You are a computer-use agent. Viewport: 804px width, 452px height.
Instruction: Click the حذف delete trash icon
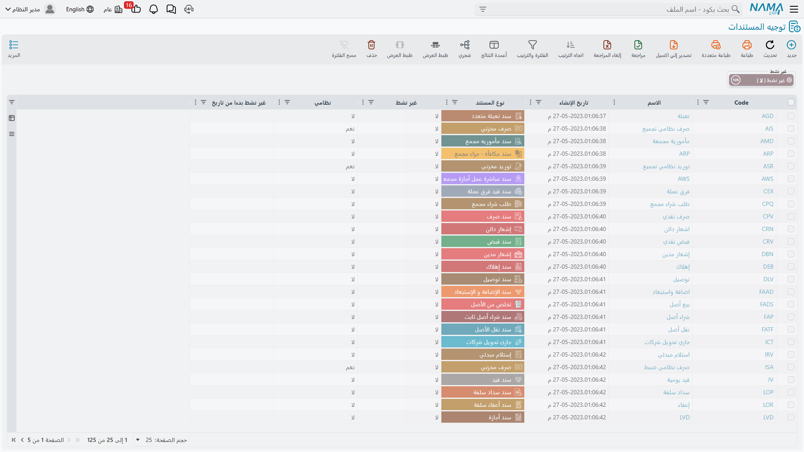(371, 45)
